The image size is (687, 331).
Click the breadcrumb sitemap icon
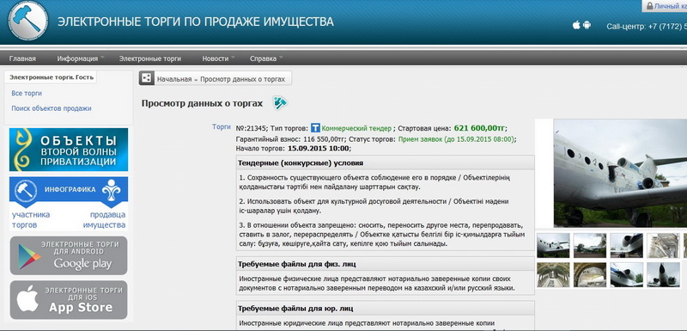pyautogui.click(x=147, y=78)
